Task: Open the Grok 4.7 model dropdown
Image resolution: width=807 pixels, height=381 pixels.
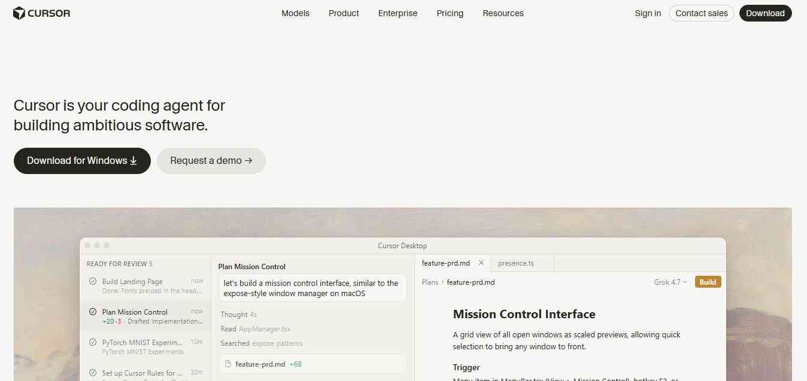Action: [x=671, y=282]
